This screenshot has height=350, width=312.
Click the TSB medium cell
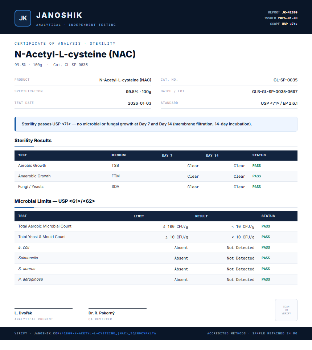pos(115,166)
